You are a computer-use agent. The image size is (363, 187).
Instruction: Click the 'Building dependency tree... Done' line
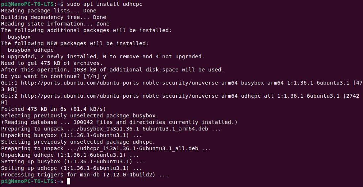pyautogui.click(x=54, y=17)
